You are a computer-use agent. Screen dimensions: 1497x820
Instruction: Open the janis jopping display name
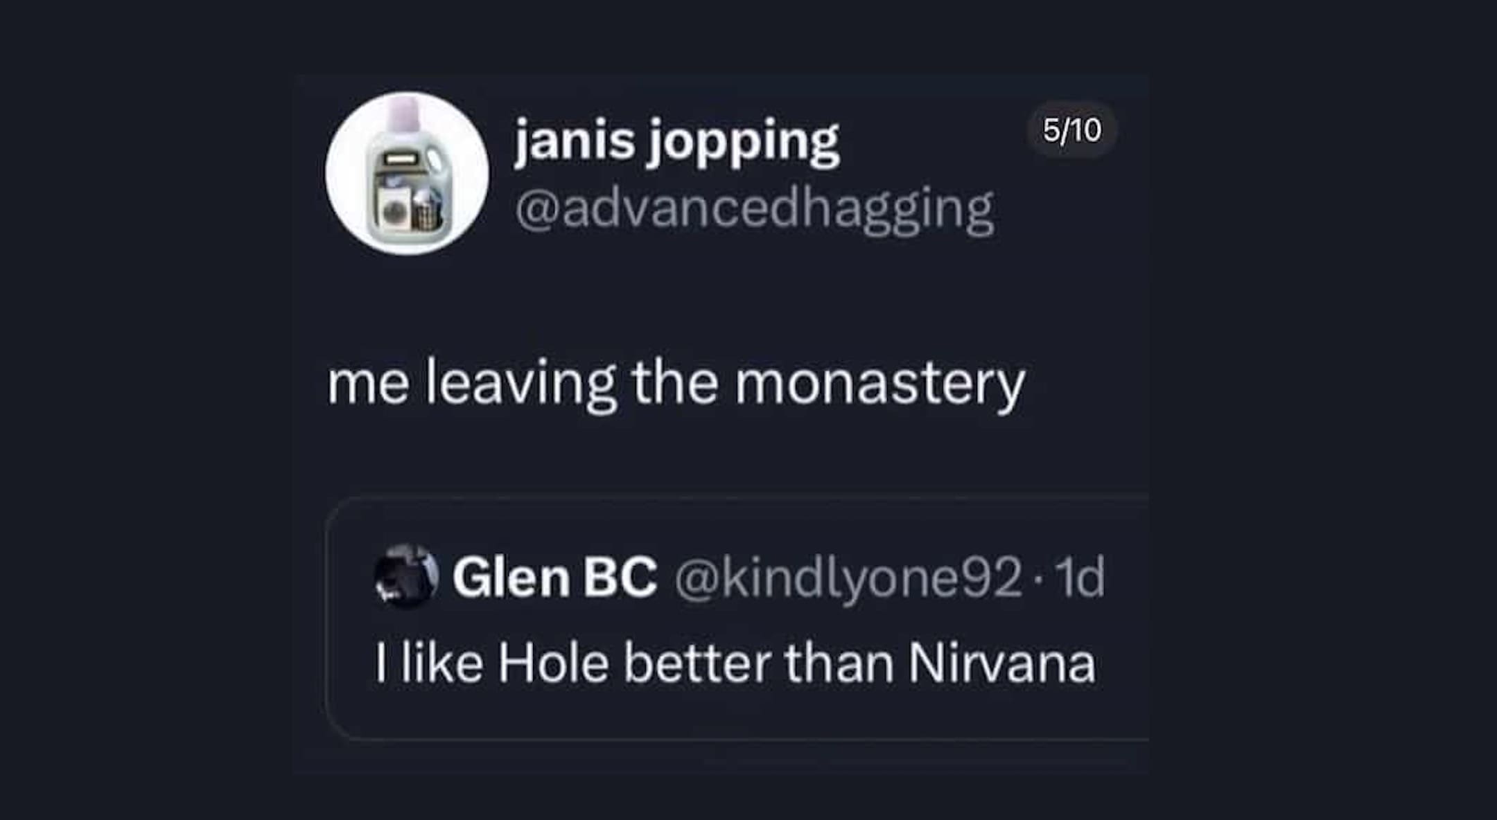pos(676,141)
